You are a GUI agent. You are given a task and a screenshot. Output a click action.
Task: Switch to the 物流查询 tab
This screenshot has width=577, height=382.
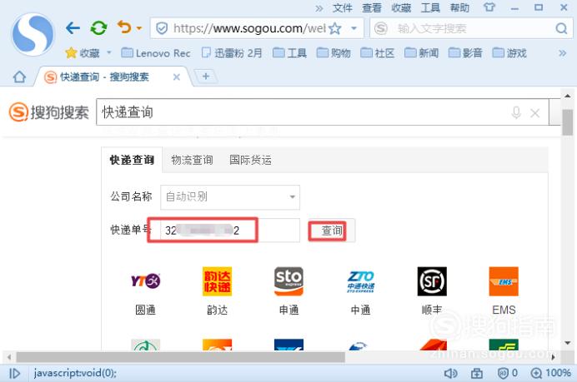click(x=192, y=160)
